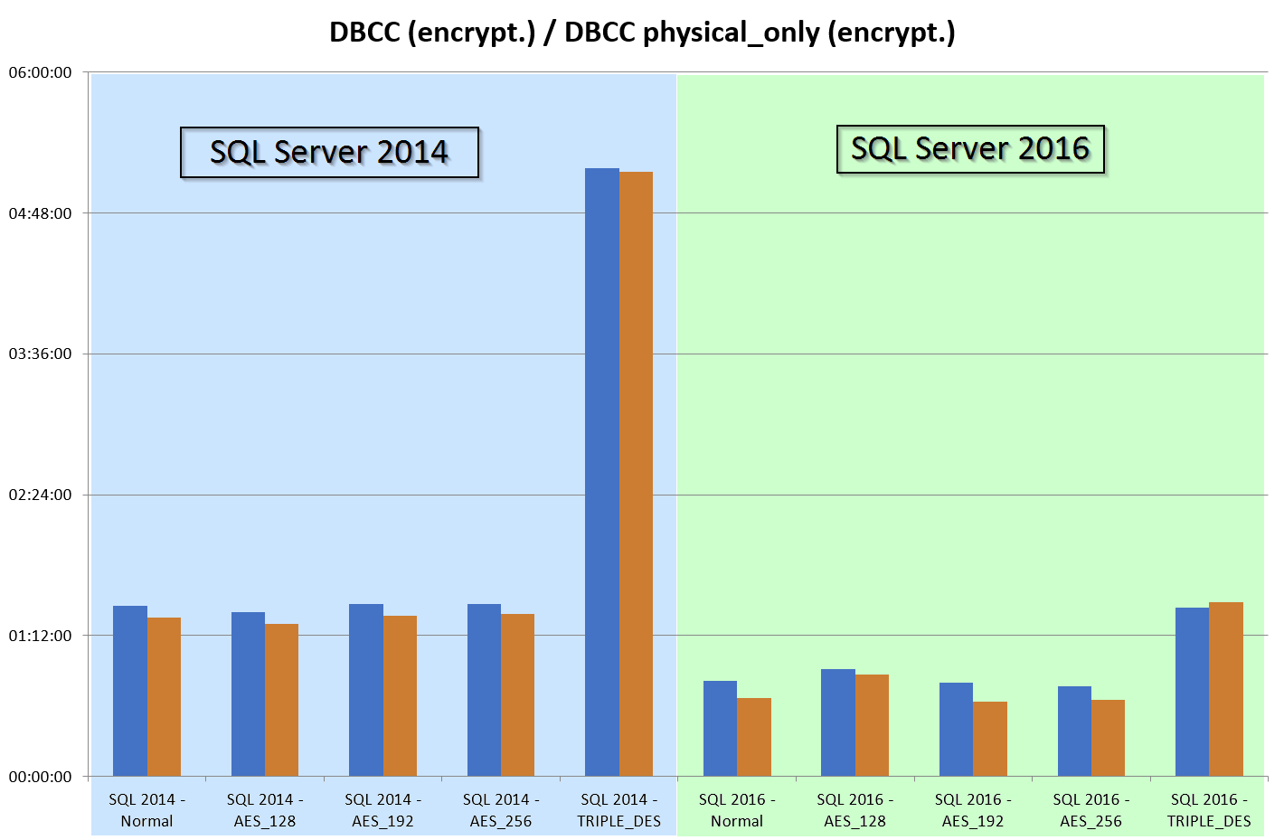Click the chart title DBCC (encrypt.) / DBCC physical_only (encrypt.)
Image resolution: width=1284 pixels, height=840 pixels.
[x=642, y=33]
